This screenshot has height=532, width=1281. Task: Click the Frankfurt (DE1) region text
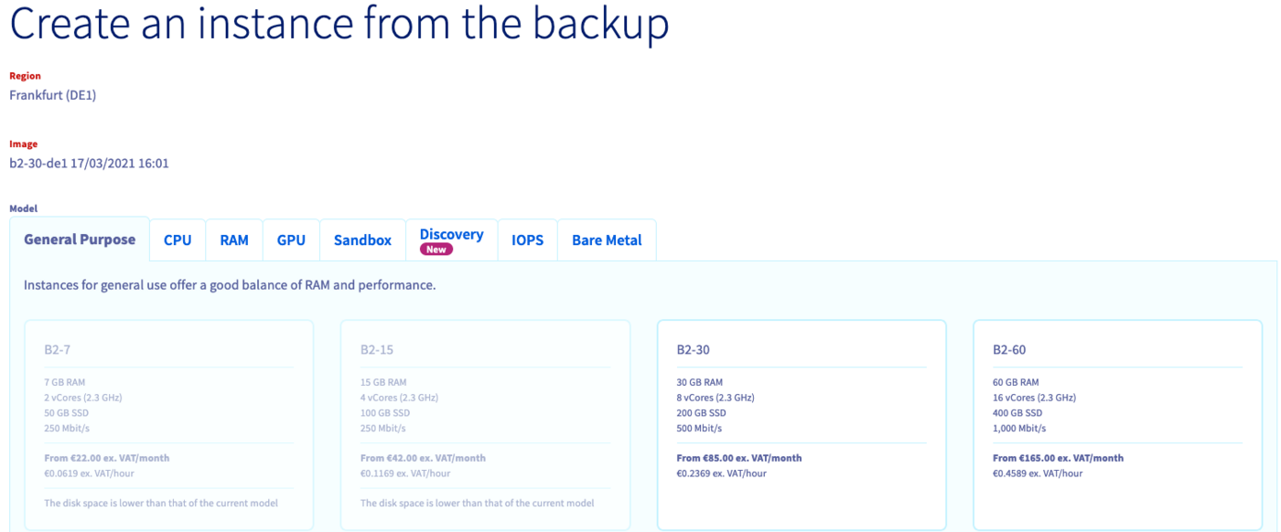(x=53, y=94)
